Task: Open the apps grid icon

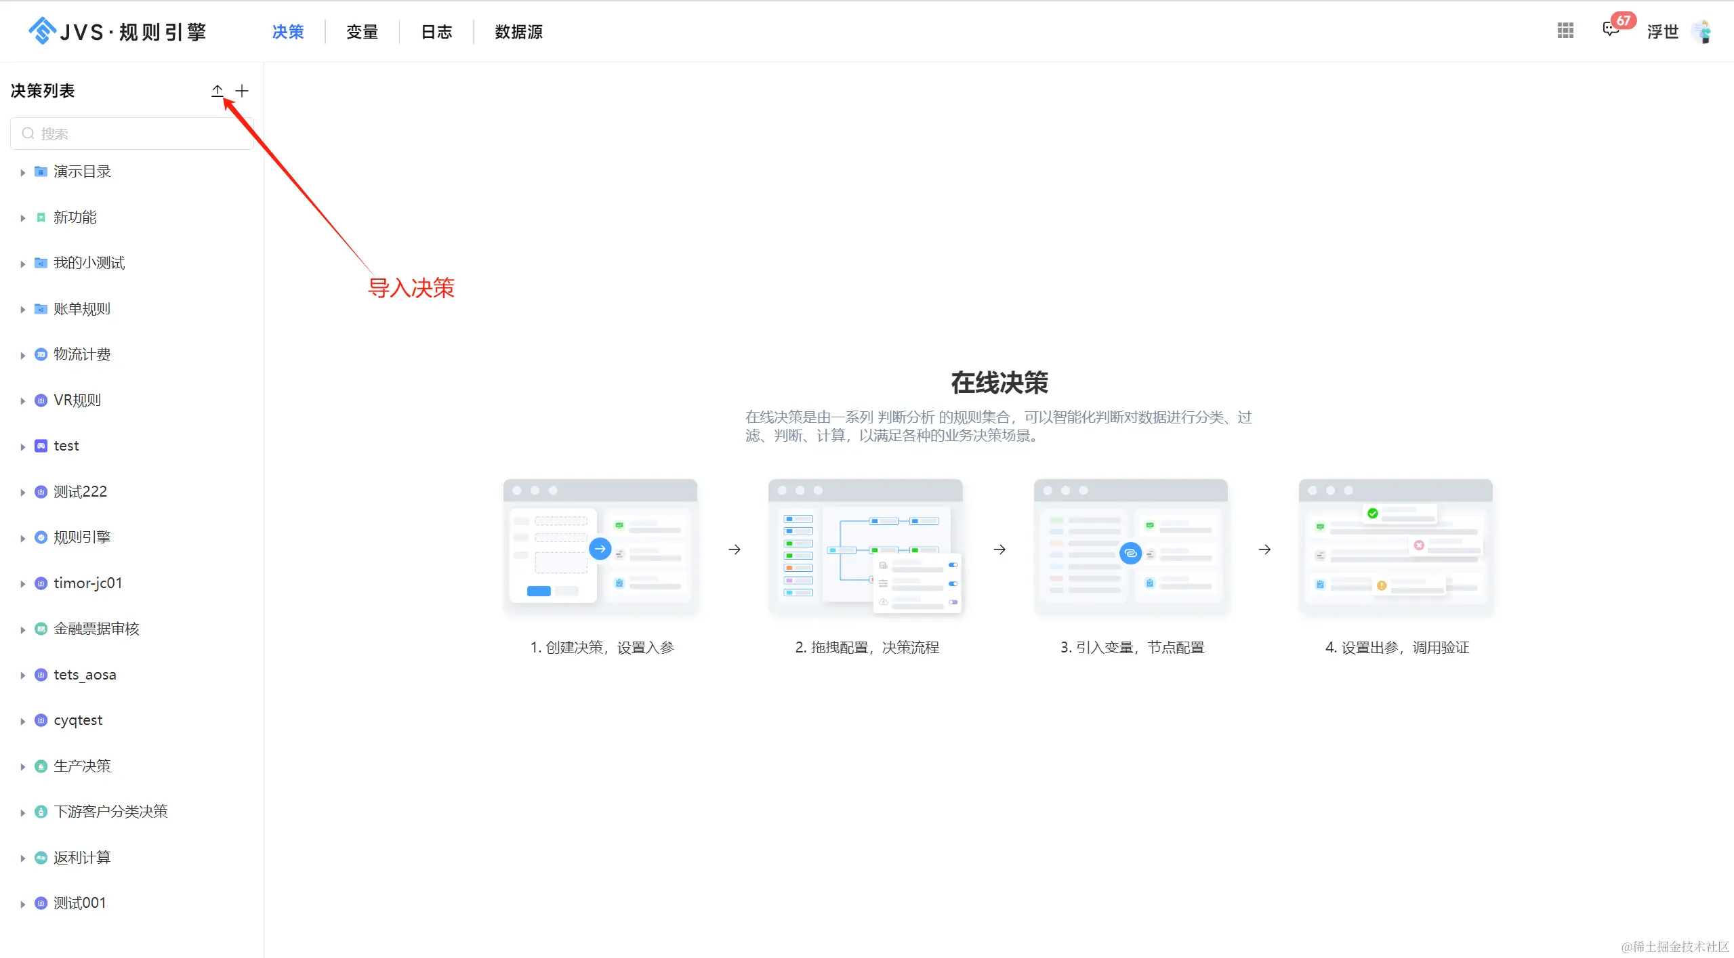Action: point(1565,30)
